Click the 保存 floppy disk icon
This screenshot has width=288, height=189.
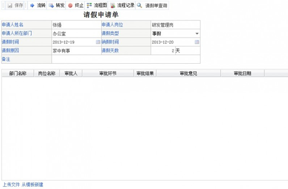tap(10, 6)
